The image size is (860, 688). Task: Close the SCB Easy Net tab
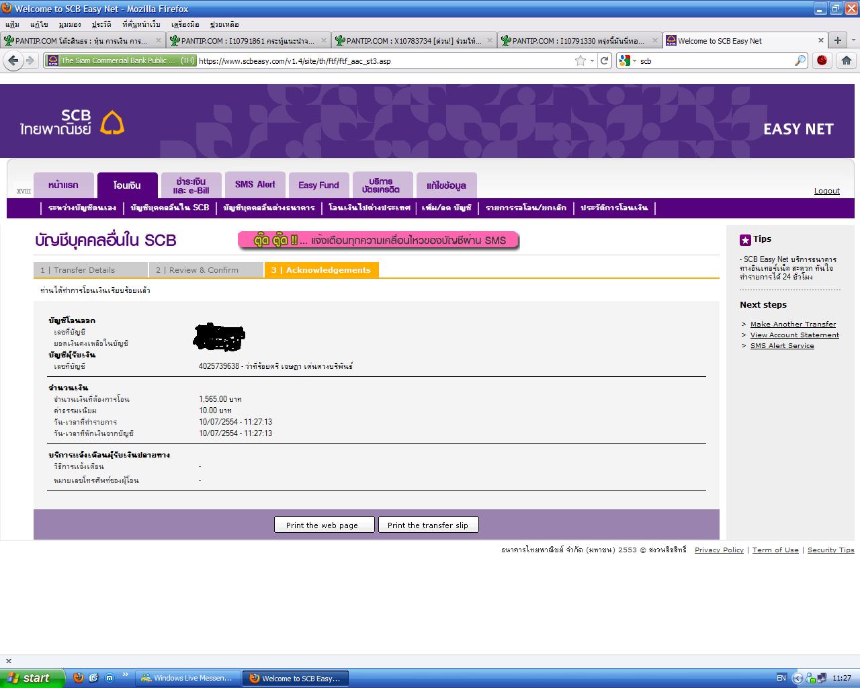(x=820, y=40)
